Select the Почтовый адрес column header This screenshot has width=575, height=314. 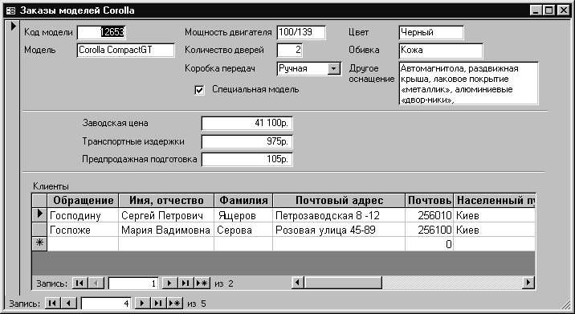339,200
